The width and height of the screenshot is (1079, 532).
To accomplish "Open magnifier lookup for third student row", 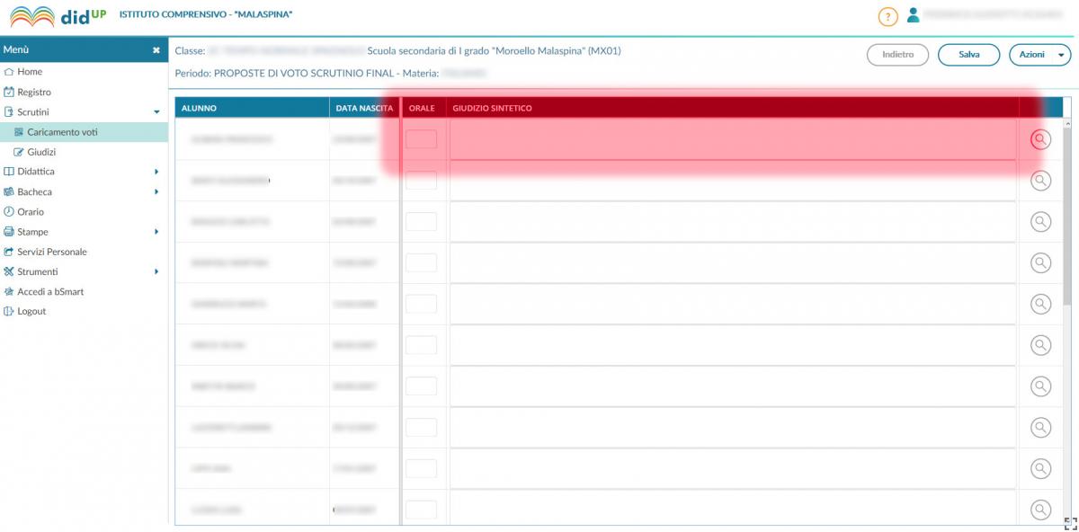I will [1040, 221].
